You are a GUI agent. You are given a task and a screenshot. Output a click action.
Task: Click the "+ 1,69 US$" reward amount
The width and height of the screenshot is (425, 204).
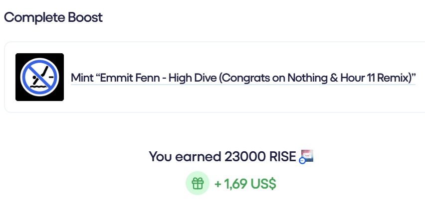tap(245, 184)
